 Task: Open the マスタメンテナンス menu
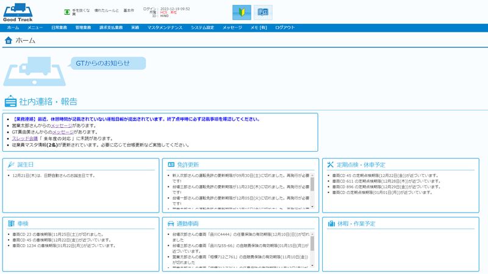165,28
